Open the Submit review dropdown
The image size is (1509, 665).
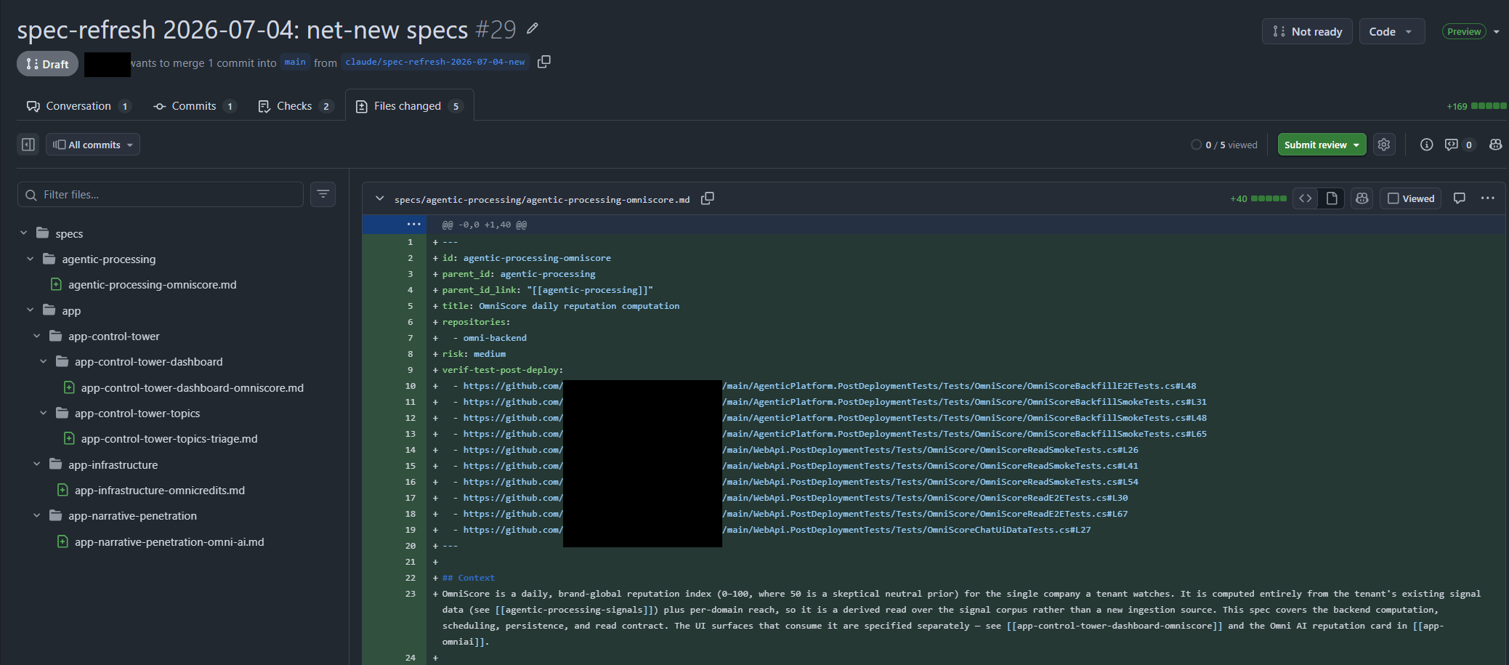pyautogui.click(x=1356, y=145)
